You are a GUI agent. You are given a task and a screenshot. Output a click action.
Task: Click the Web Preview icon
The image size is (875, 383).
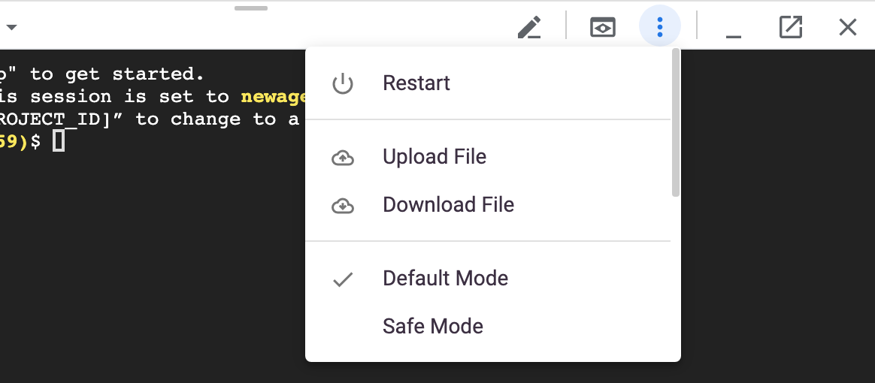coord(602,28)
